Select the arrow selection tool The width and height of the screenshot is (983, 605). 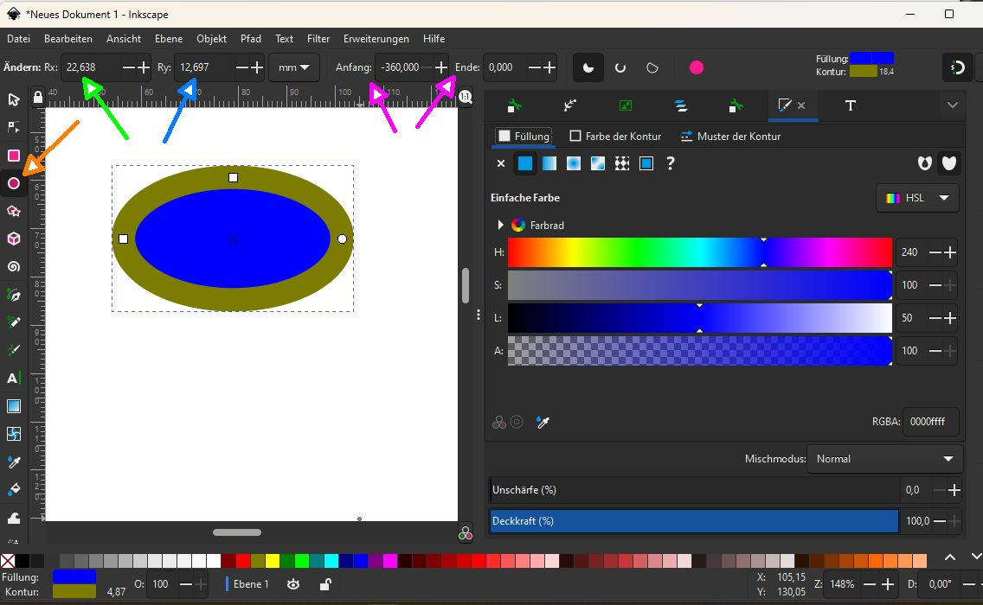pyautogui.click(x=13, y=99)
